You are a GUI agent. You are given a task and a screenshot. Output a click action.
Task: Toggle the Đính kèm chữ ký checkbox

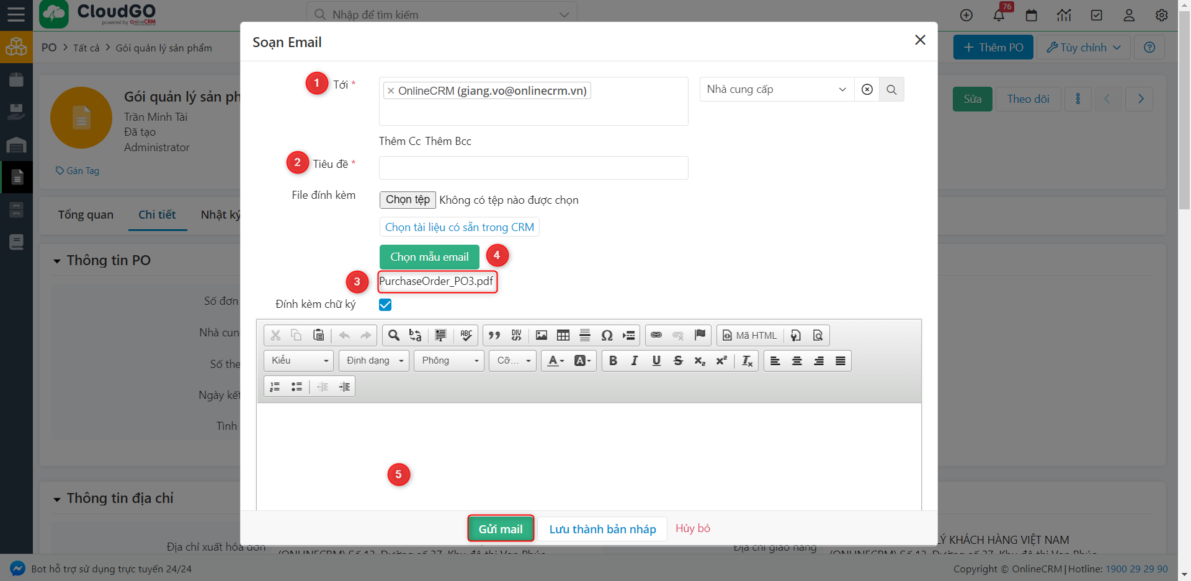point(385,305)
